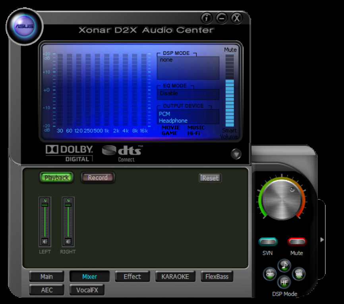Click the EQ MODE Disable field
The image size is (344, 304).
(188, 94)
